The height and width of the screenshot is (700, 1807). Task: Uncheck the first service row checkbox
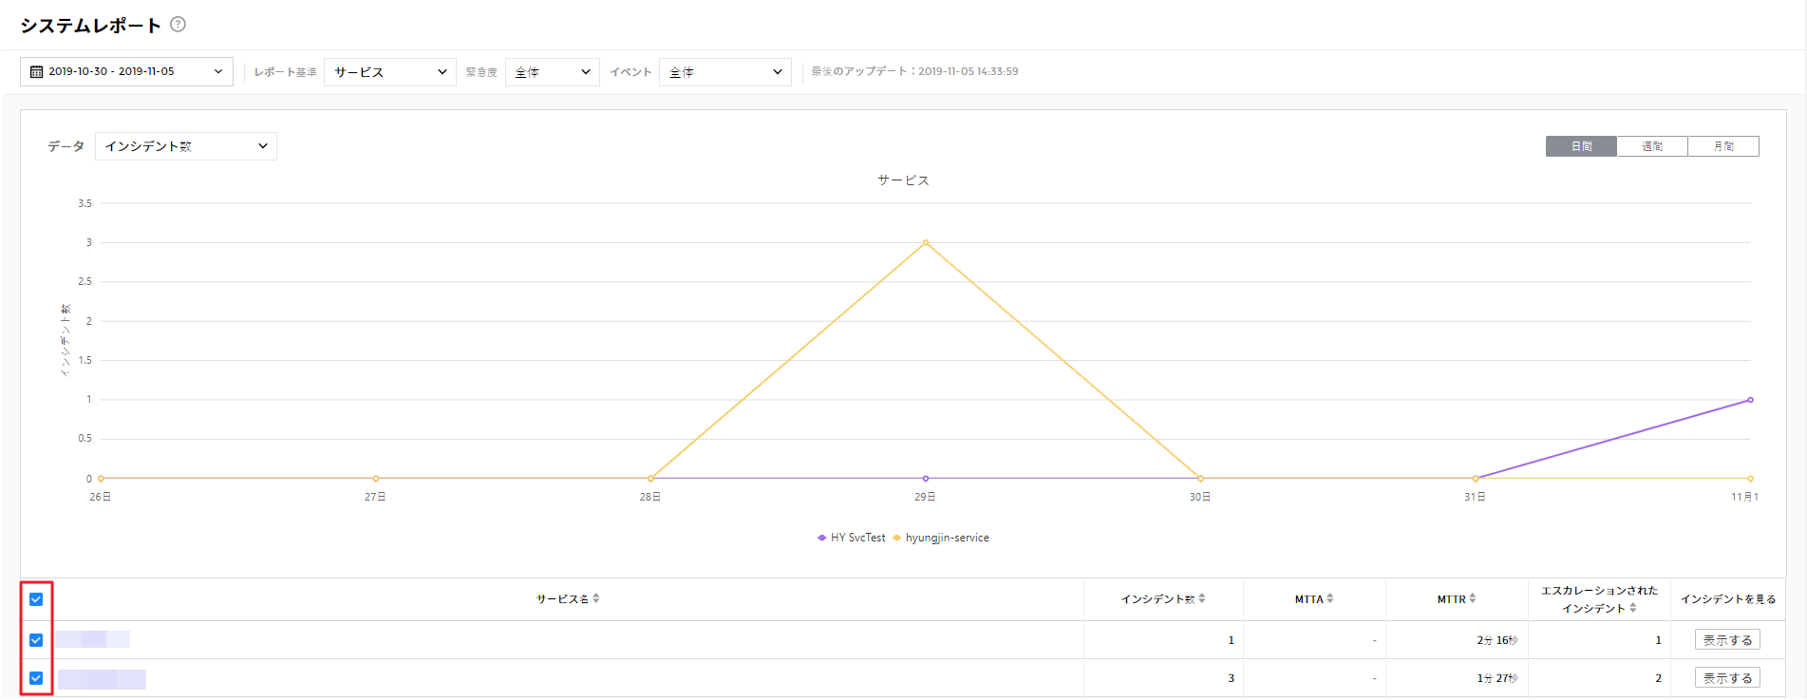[36, 640]
